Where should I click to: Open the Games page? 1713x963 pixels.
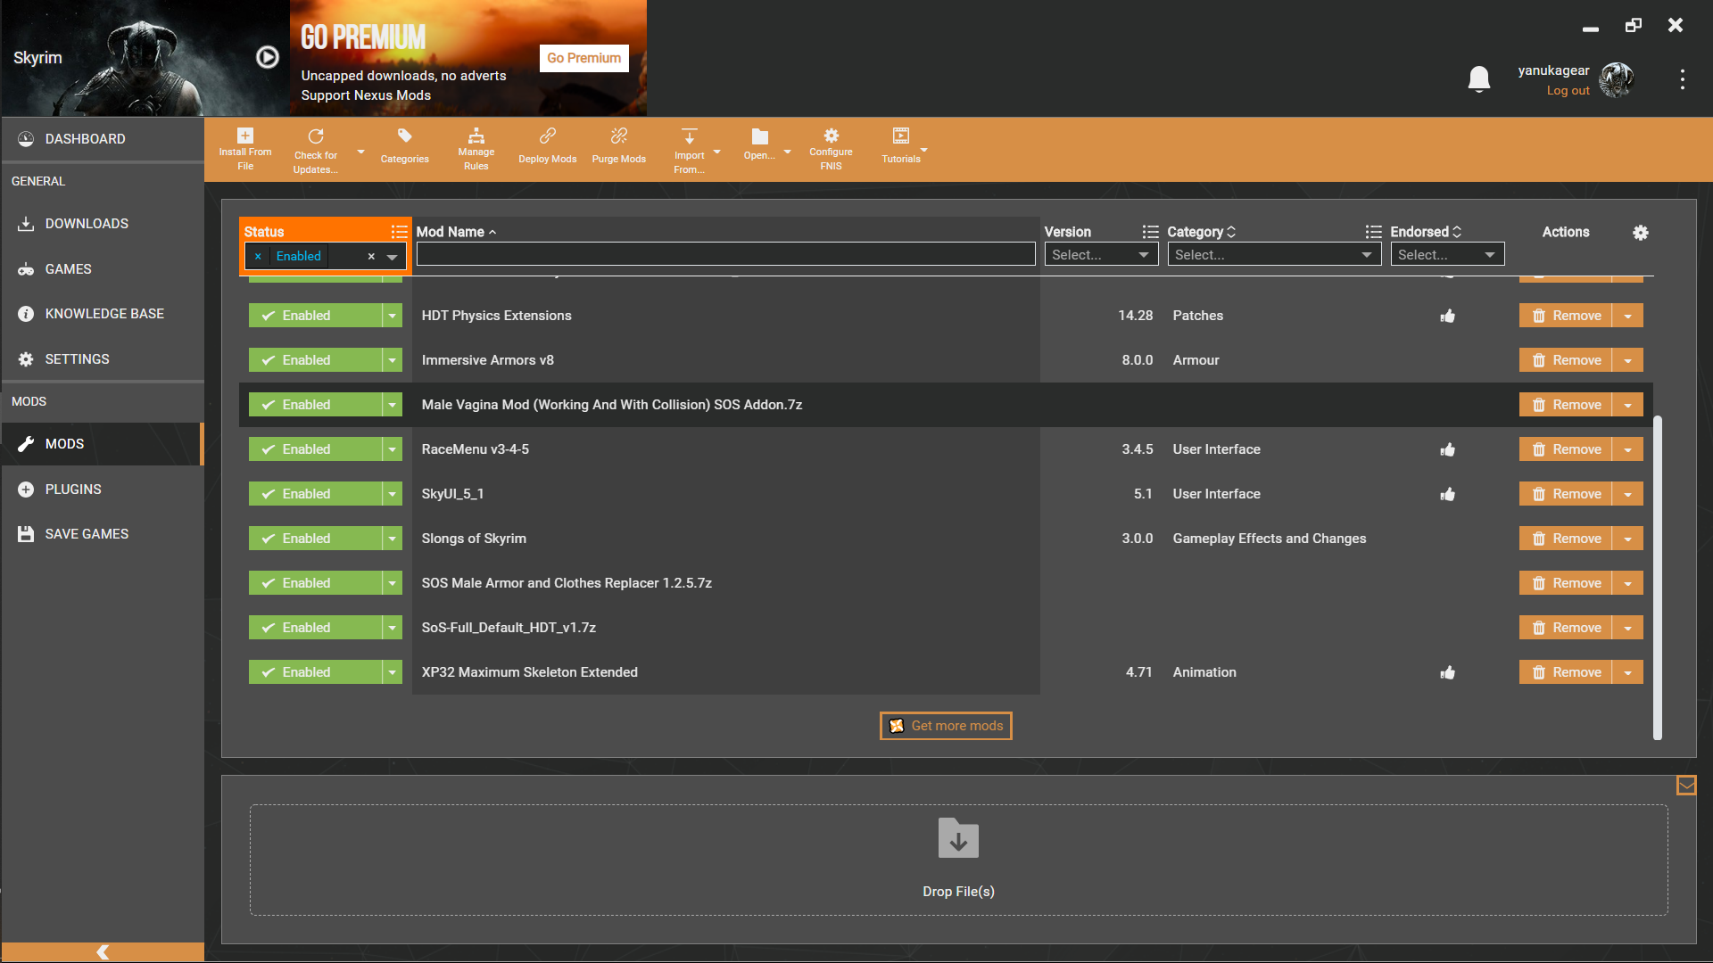click(103, 269)
